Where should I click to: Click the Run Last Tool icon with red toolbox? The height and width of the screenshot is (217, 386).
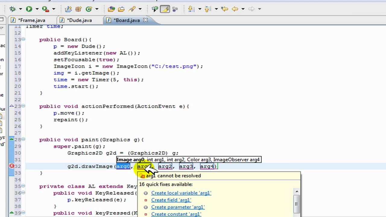(45, 9)
